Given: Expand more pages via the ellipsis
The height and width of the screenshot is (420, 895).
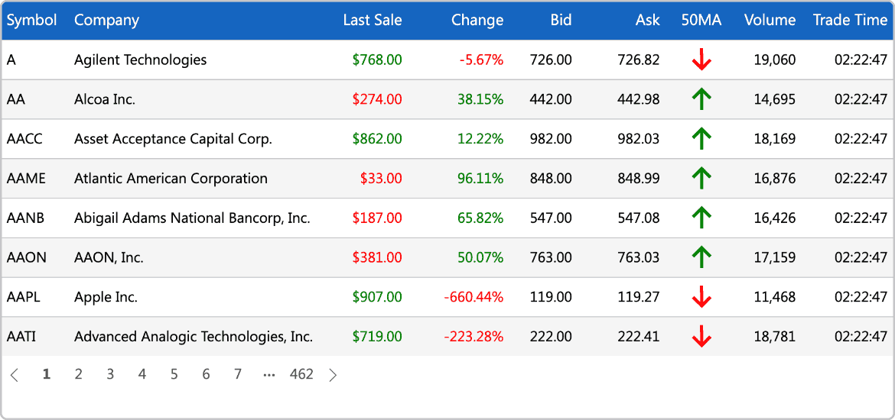Looking at the screenshot, I should 269,374.
